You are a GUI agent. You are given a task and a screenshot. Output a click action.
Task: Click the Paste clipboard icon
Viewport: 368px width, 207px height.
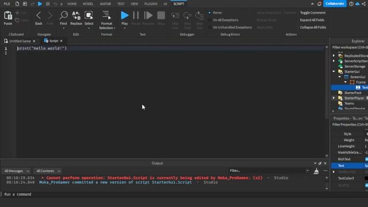pos(7,16)
